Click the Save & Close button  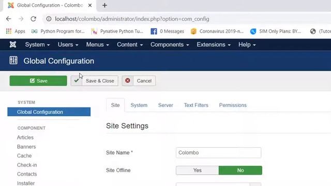click(95, 81)
